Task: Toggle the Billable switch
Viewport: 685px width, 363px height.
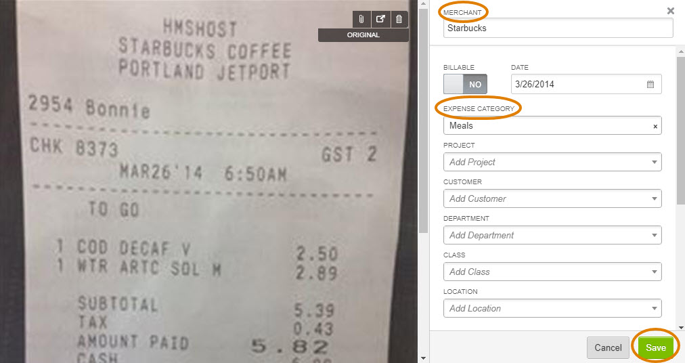Action: 465,84
